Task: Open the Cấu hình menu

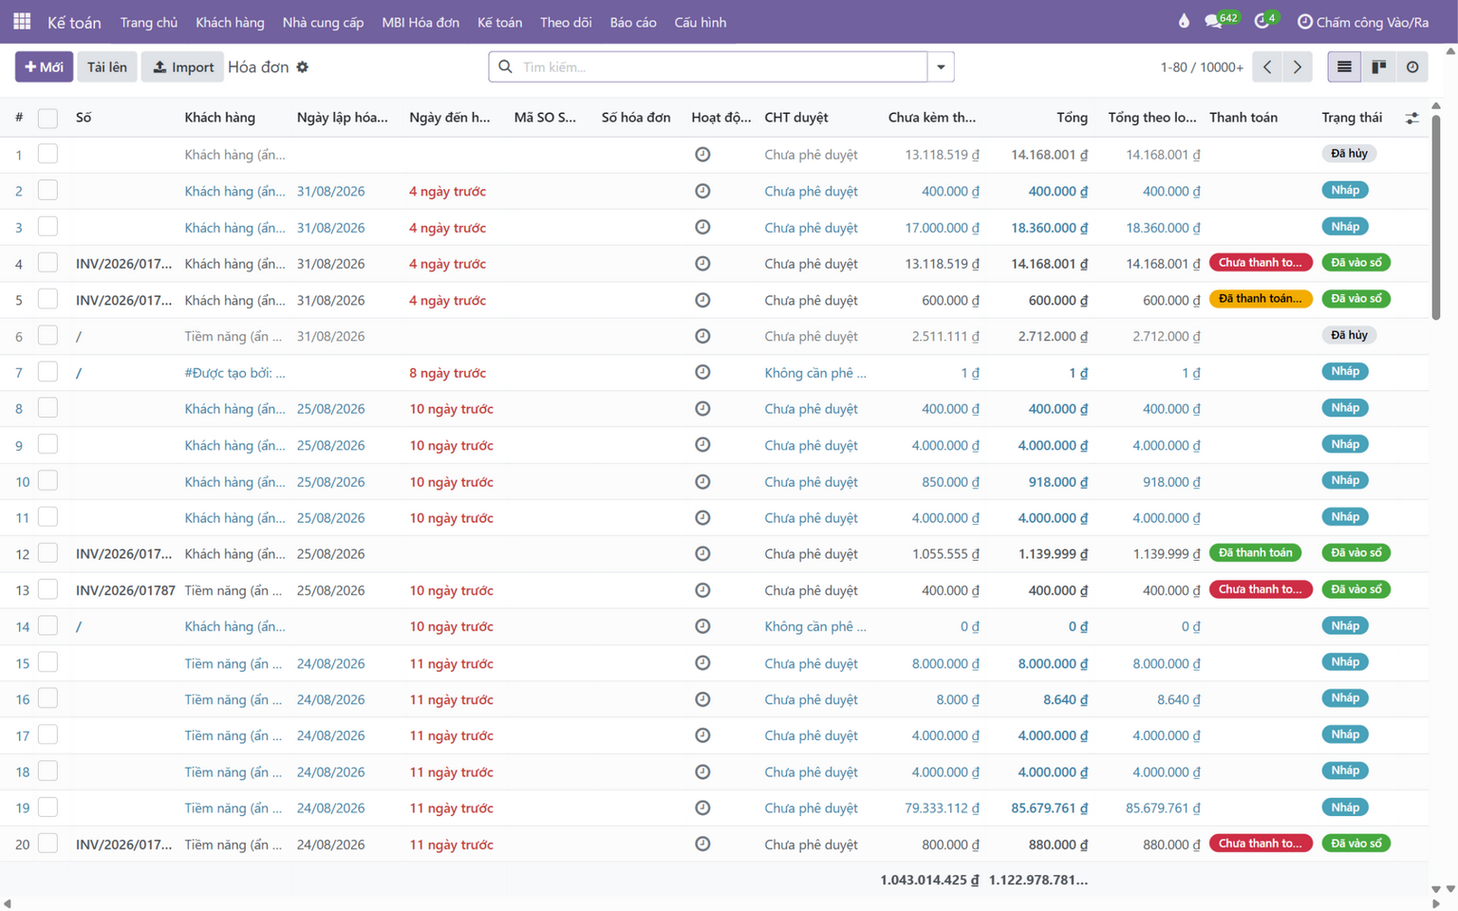Action: pos(701,22)
